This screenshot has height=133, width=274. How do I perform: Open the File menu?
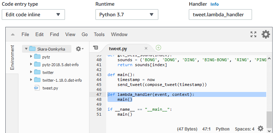coord(25,34)
